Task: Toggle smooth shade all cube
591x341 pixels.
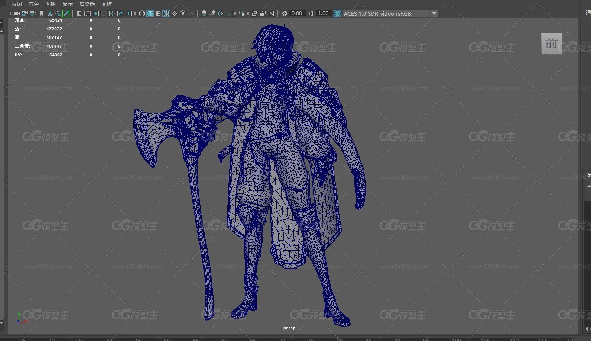Action: [x=150, y=13]
